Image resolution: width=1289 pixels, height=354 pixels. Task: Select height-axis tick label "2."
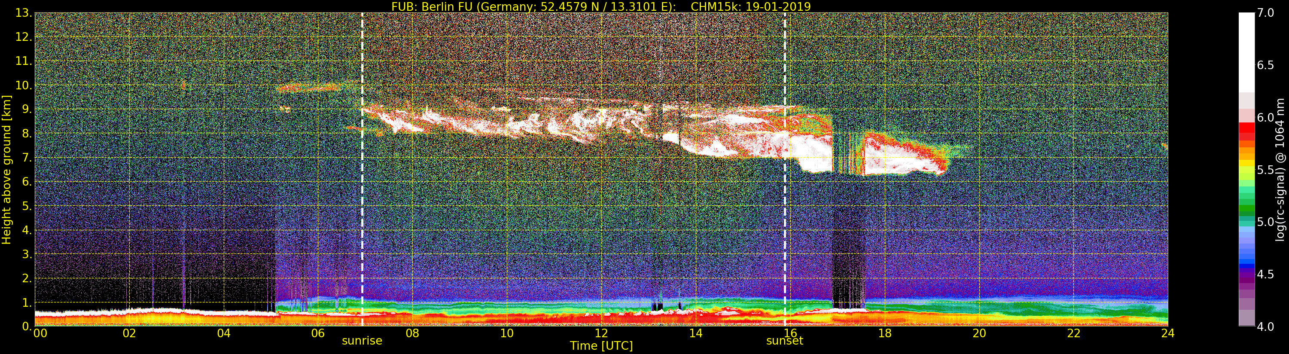27,278
